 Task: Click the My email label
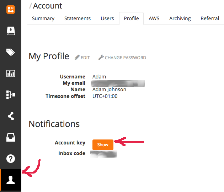[74, 83]
